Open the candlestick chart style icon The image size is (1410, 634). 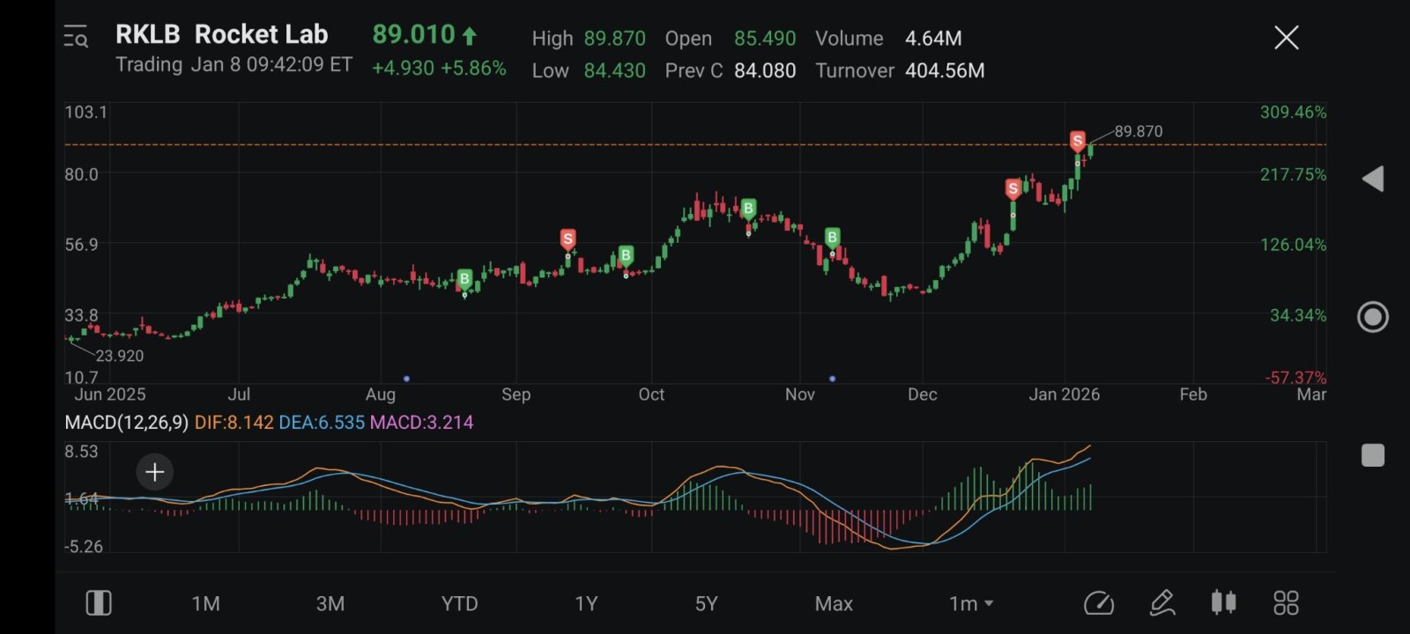pyautogui.click(x=1224, y=602)
